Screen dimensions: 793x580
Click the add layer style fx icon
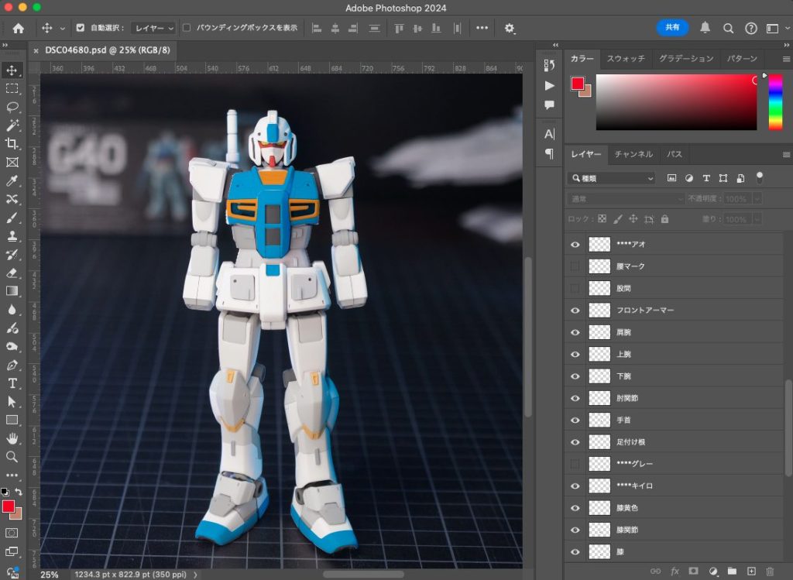point(675,571)
